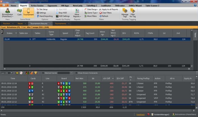Open the Last 250 hands dropdown

(x=7, y=73)
